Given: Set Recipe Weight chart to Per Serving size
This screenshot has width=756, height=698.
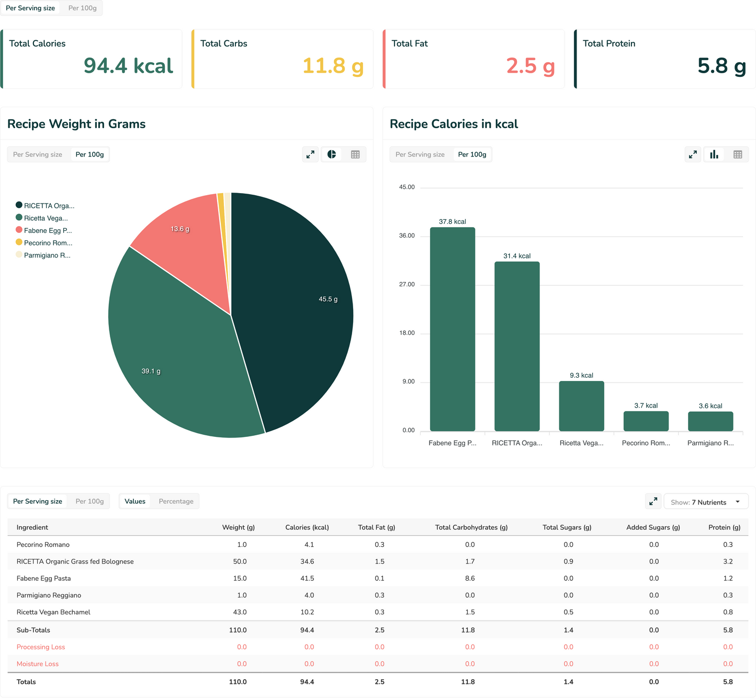Looking at the screenshot, I should pos(38,154).
